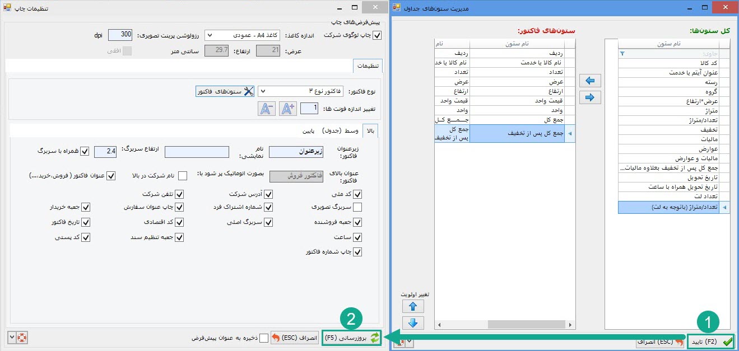Click the lifebuoy help icon
The width and height of the screenshot is (739, 351).
coord(22,338)
